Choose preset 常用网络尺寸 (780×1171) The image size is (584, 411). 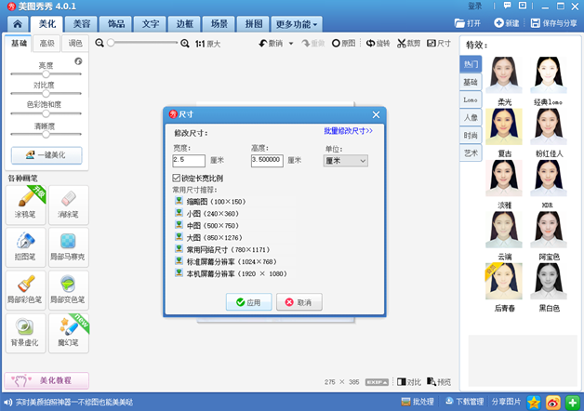click(x=222, y=249)
